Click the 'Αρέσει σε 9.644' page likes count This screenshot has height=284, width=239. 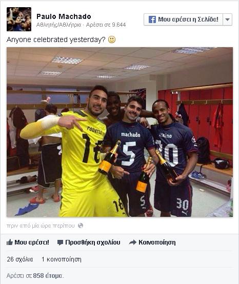106,25
